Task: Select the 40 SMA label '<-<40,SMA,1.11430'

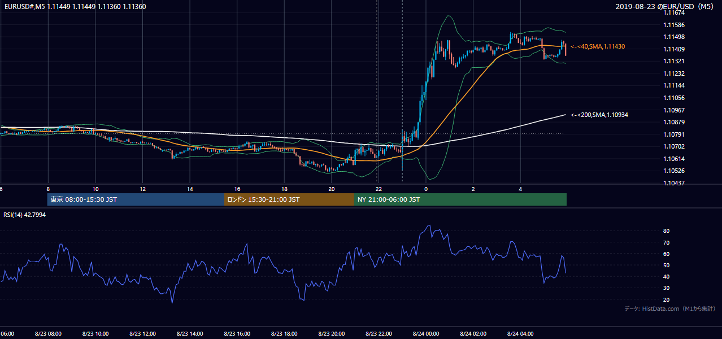Action: pos(598,46)
